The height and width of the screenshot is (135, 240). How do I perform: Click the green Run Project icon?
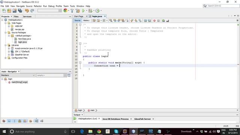pyautogui.click(x=83, y=11)
